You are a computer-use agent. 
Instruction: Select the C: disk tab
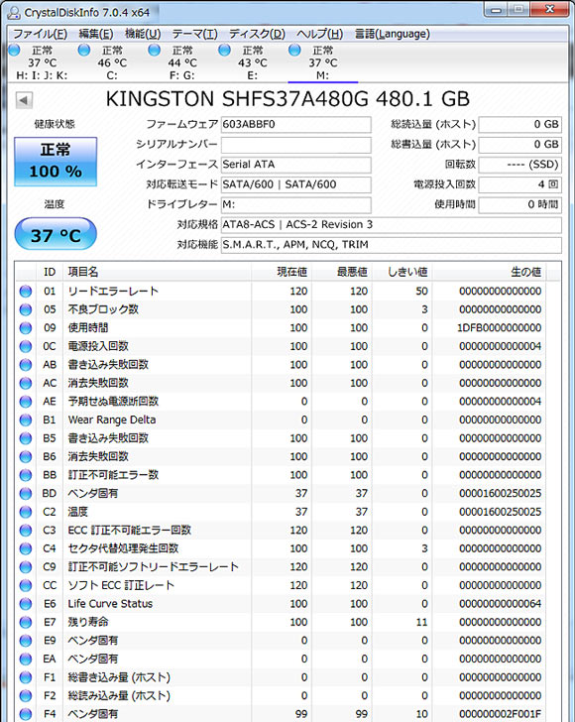[112, 63]
